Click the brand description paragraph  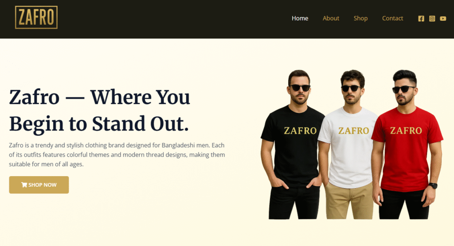[x=117, y=155]
